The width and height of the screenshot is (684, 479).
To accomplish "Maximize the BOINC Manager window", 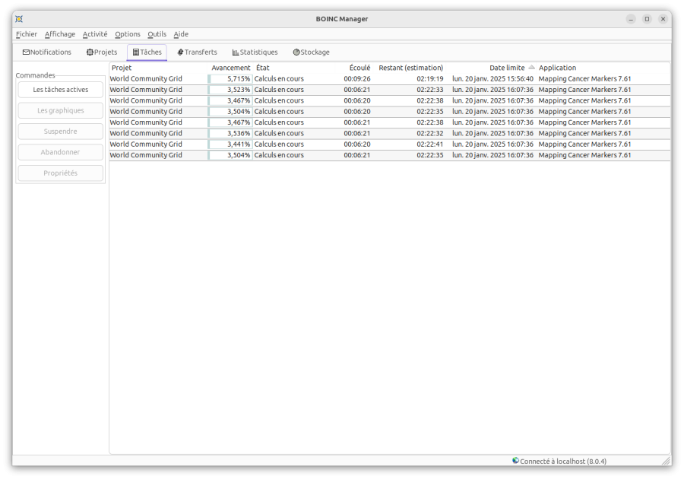I will coord(647,19).
